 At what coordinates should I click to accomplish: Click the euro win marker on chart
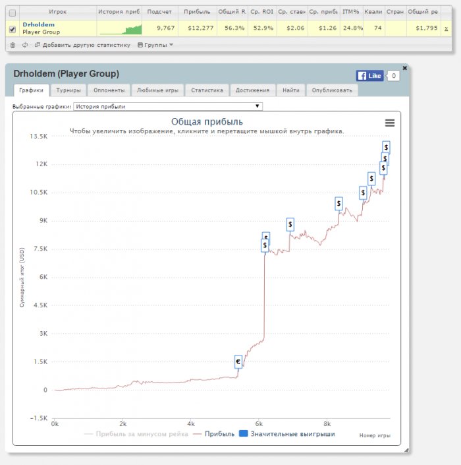coord(239,361)
